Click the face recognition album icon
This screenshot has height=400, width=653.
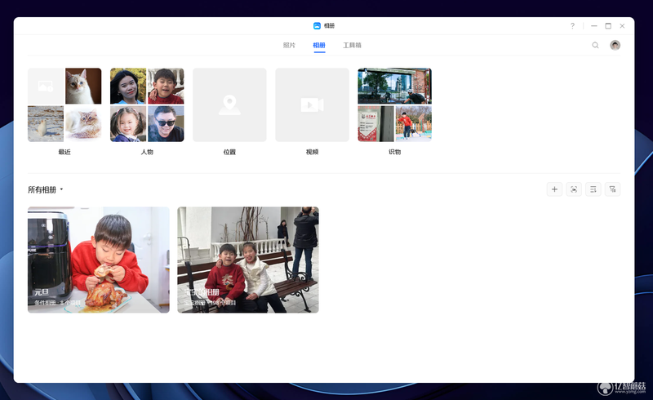coord(574,189)
